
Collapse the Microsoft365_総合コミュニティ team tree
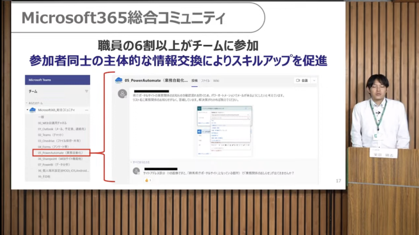click(27, 110)
